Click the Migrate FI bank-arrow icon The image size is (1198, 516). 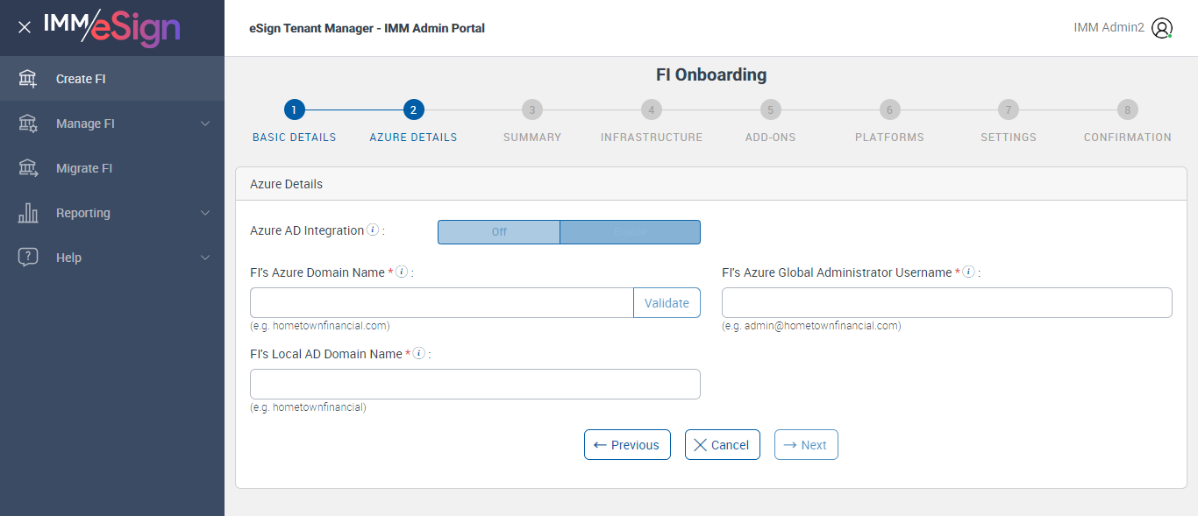[28, 168]
